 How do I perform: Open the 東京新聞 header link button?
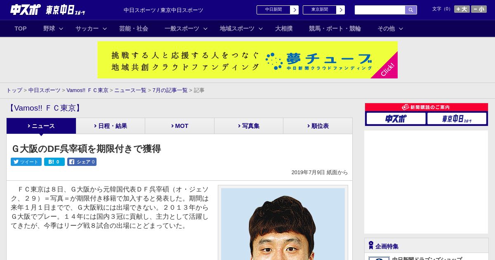tap(324, 10)
